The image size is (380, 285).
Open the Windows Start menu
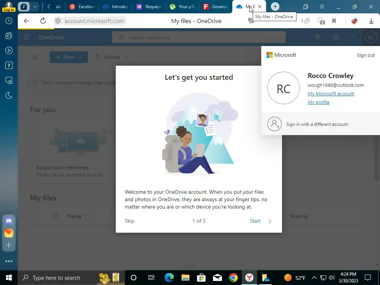click(9, 278)
